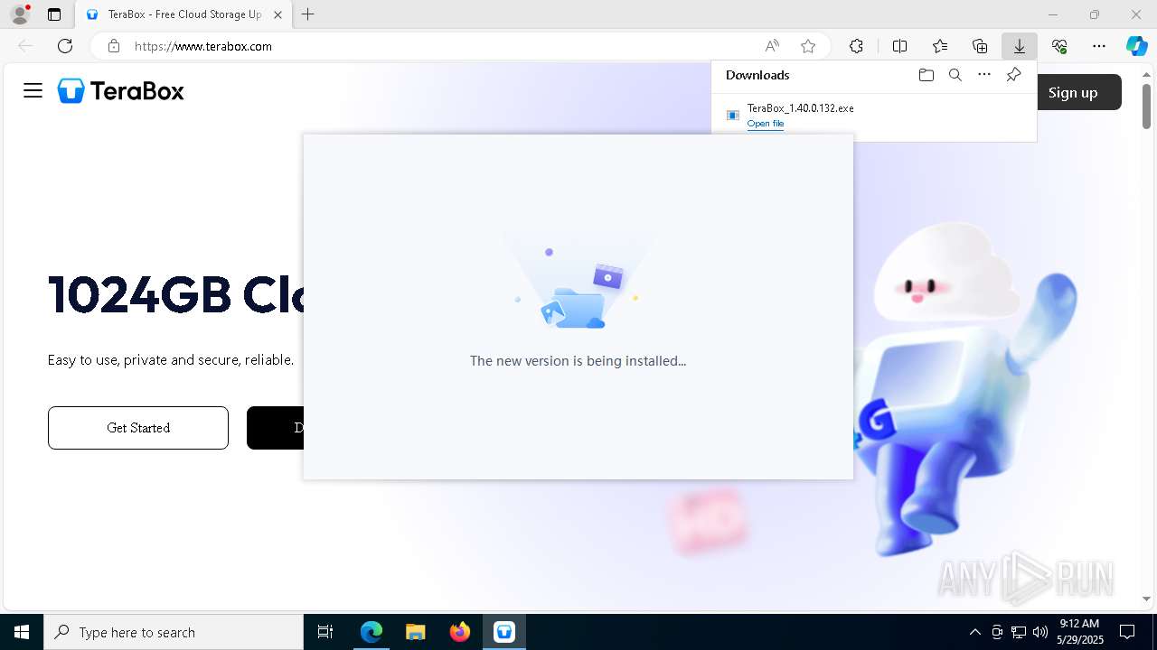Close the TeraBox browser tab
Image resolution: width=1157 pixels, height=650 pixels.
coord(277,14)
